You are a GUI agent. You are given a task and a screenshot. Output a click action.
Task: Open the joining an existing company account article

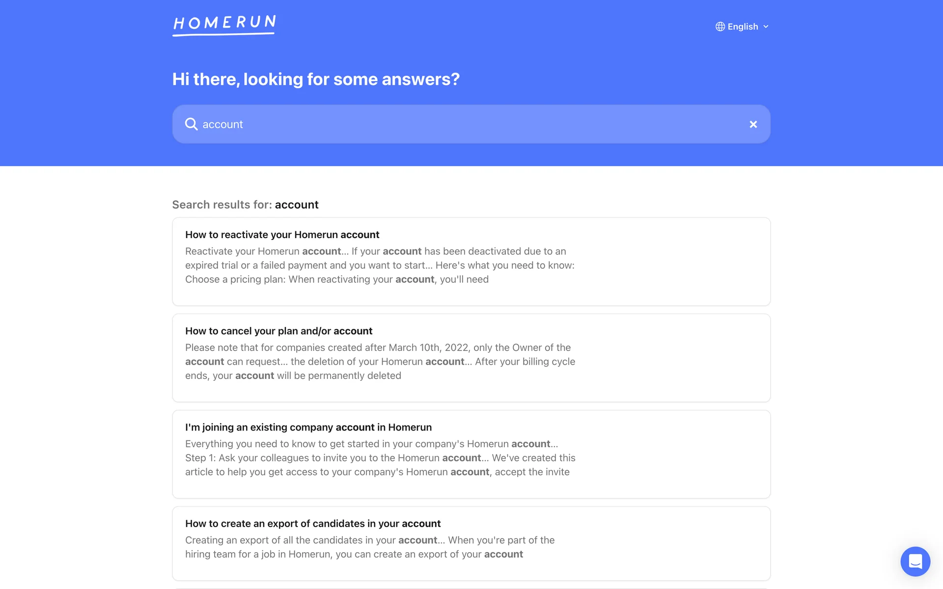[308, 427]
